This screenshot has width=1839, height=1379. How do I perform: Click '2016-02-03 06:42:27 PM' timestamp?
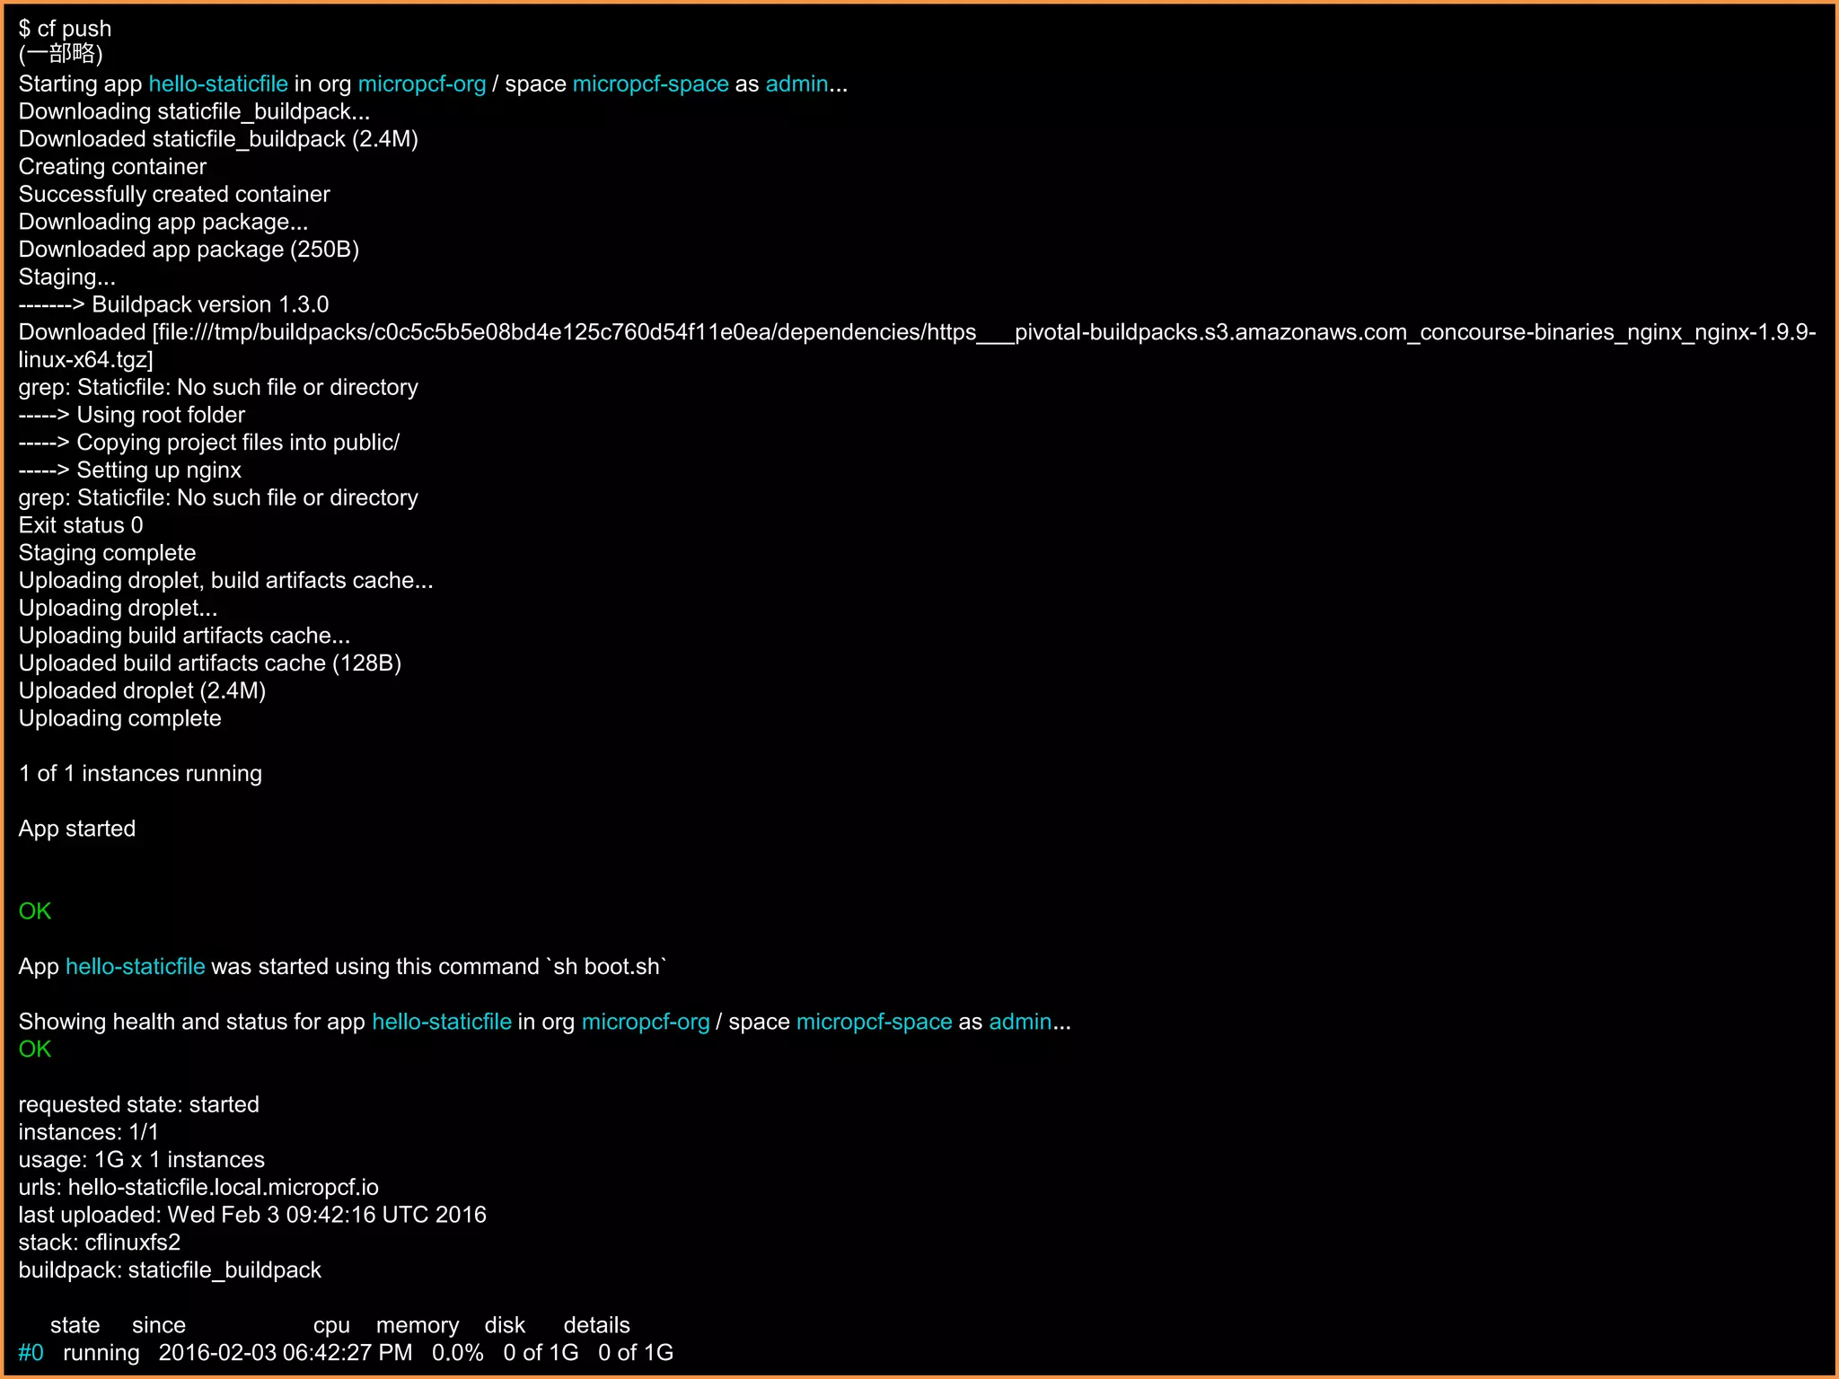286,1354
